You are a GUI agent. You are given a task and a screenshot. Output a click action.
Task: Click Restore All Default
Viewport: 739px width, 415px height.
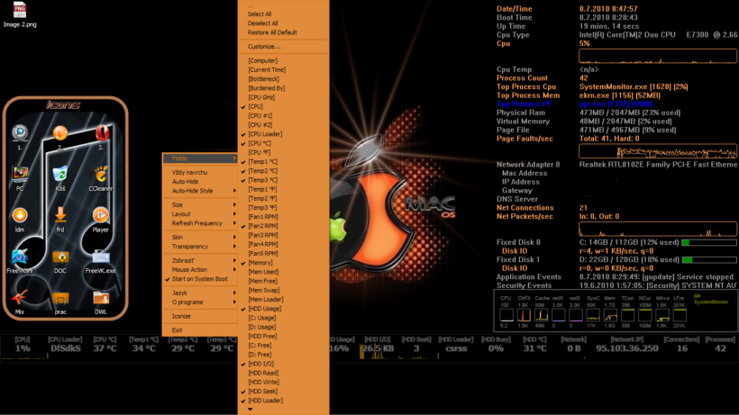coord(272,32)
